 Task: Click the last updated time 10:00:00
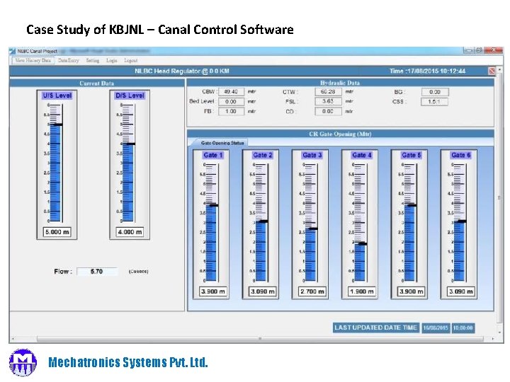coord(463,328)
